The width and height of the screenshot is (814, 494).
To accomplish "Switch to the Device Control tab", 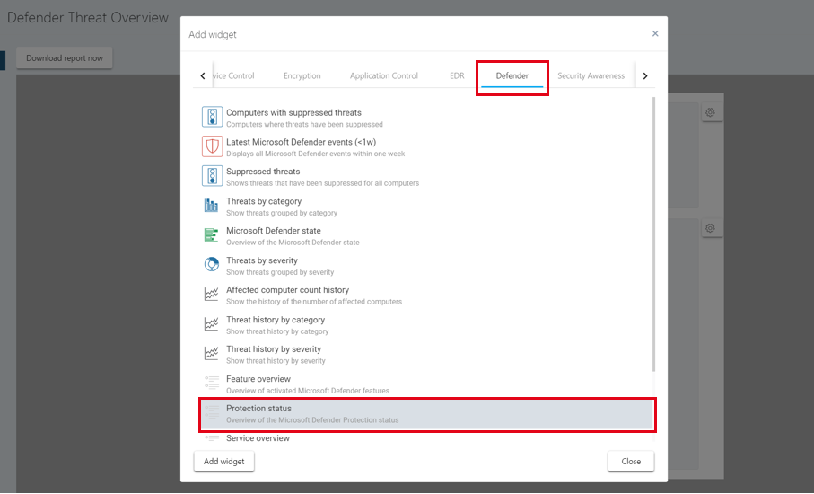I will coord(234,75).
